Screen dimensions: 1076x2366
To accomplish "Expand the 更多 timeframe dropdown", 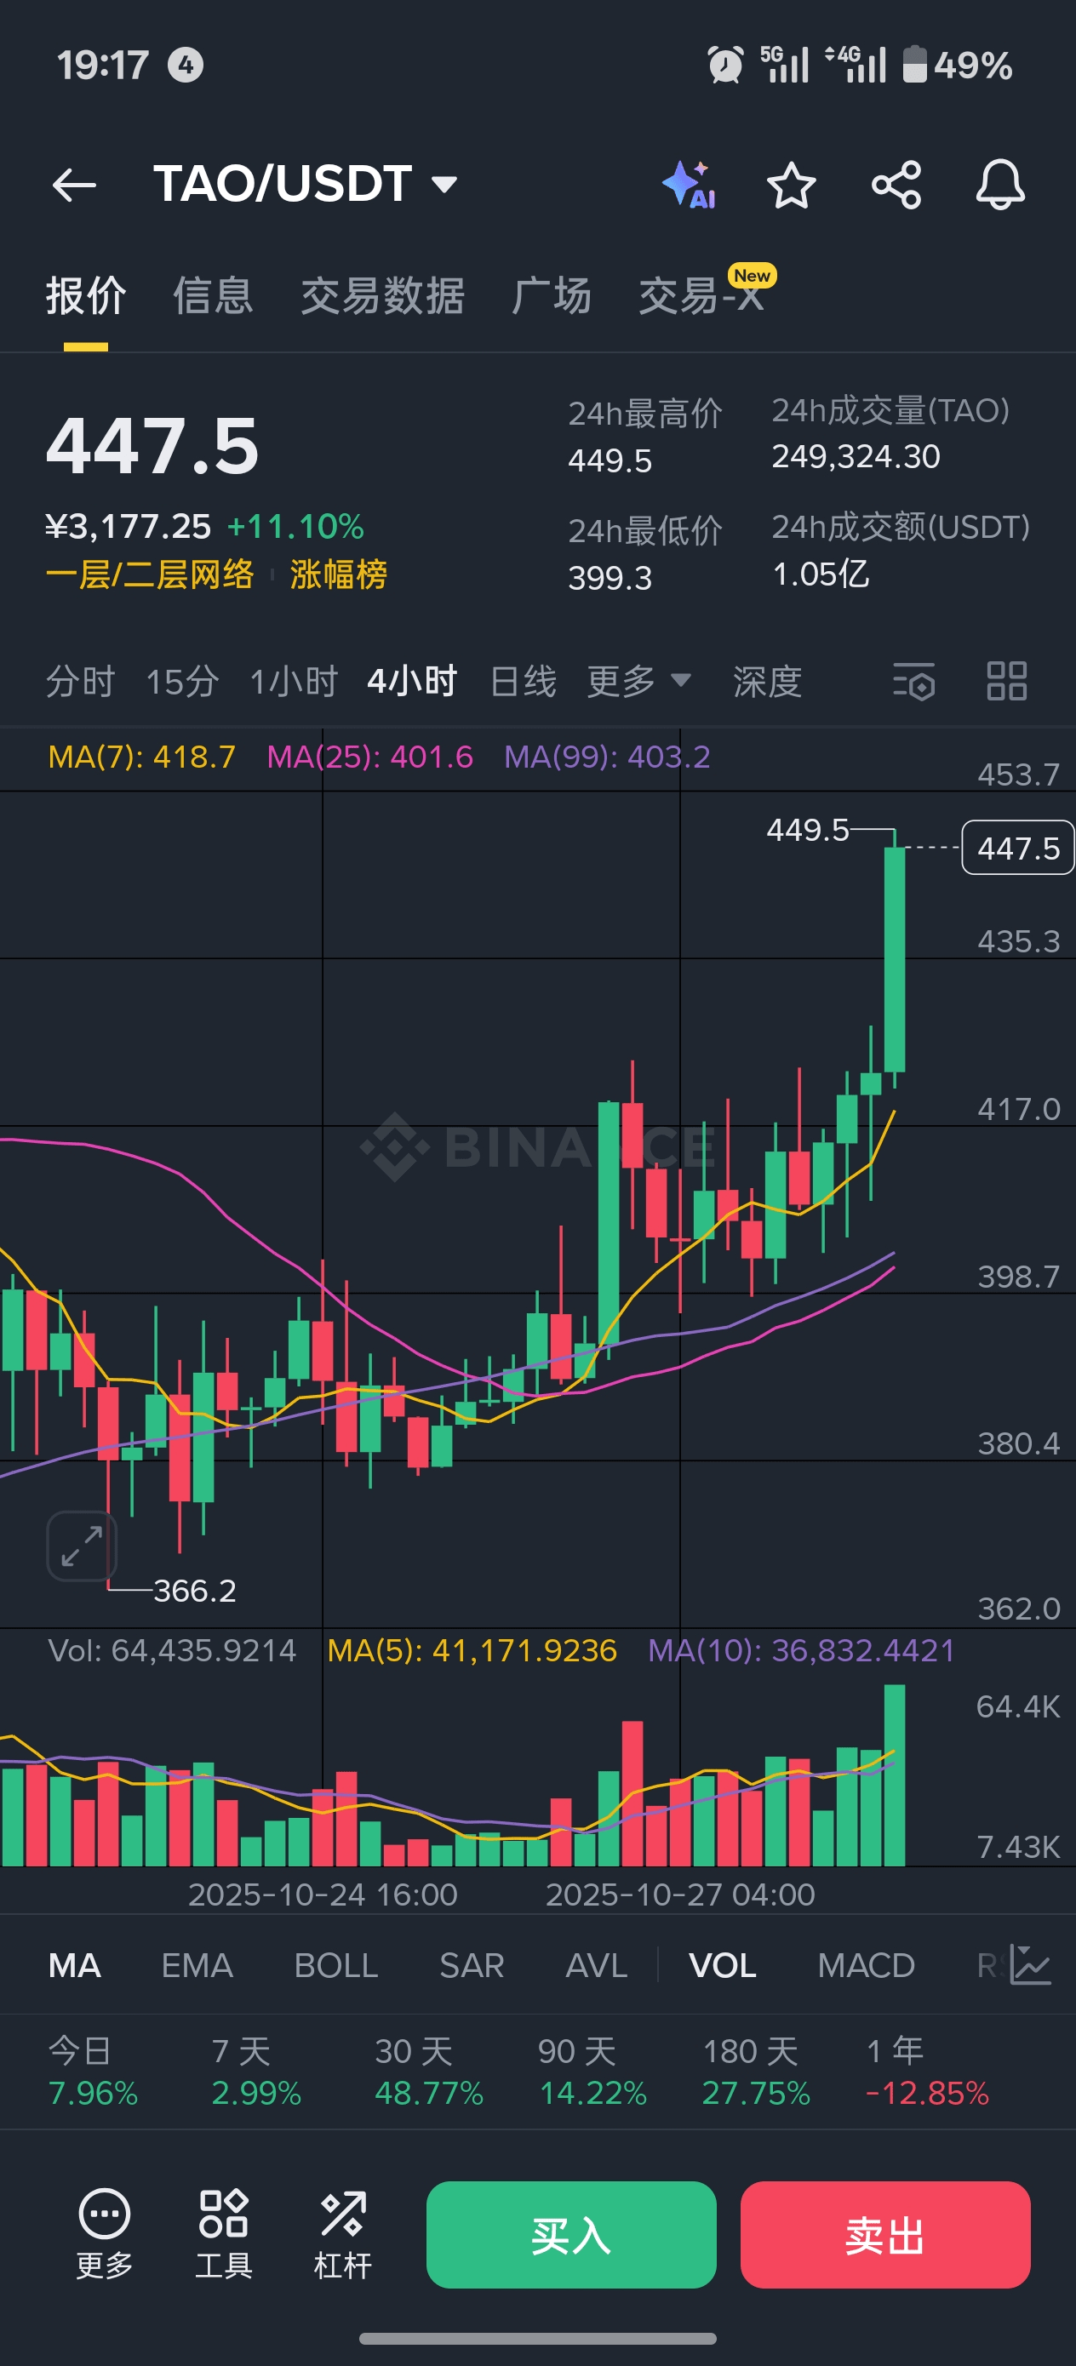I will coord(638,682).
